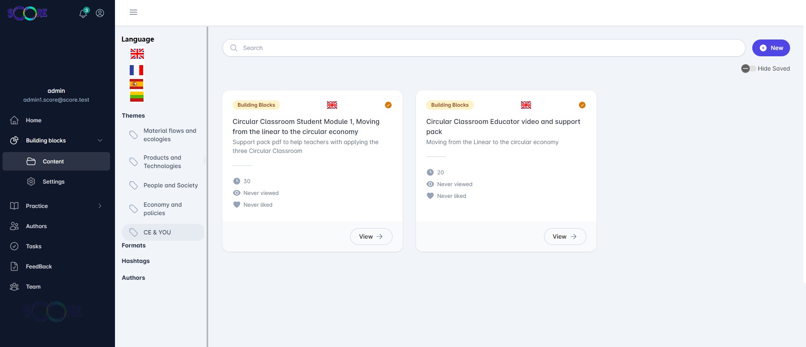Select the Lithuanian flag language filter
Viewport: 806px width, 347px height.
(x=136, y=97)
